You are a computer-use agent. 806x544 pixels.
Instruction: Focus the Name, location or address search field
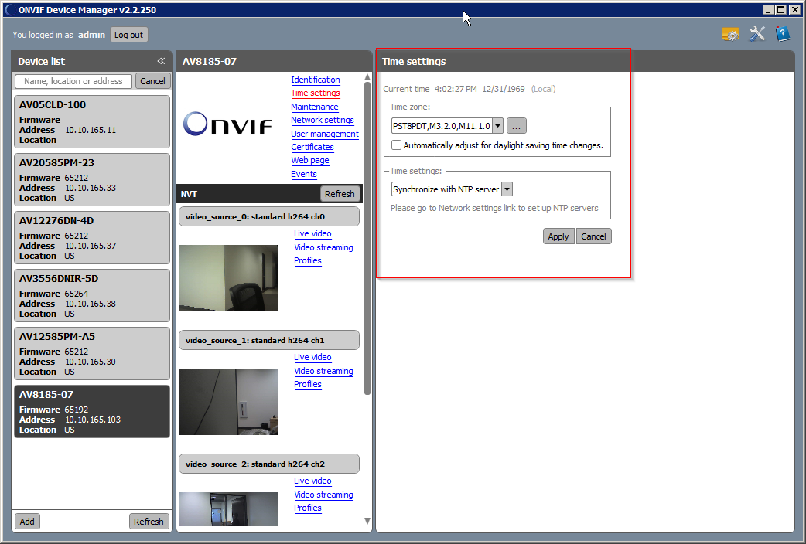point(73,81)
